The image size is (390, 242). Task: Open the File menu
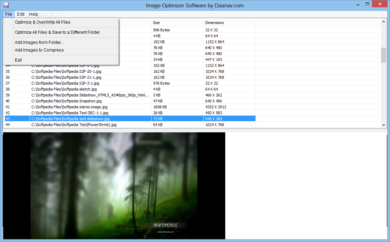pos(8,14)
